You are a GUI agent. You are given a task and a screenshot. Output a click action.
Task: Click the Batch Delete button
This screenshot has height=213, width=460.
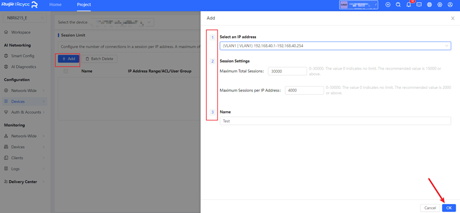(100, 59)
